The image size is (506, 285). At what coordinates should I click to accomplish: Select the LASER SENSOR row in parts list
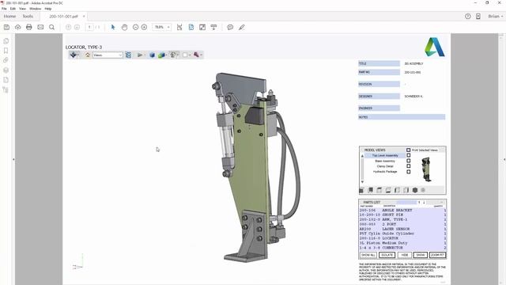coord(402,229)
